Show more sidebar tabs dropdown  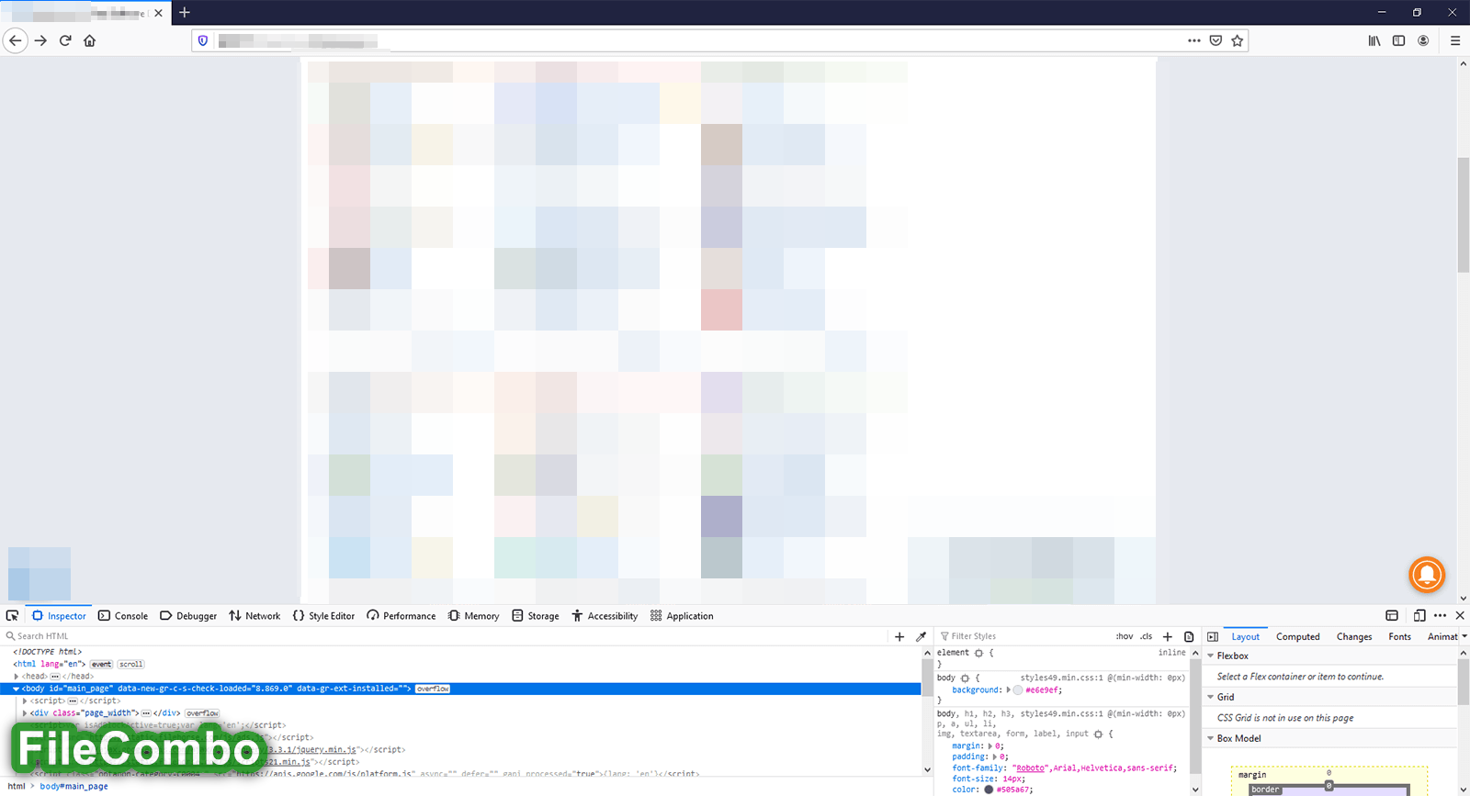pyautogui.click(x=1464, y=636)
